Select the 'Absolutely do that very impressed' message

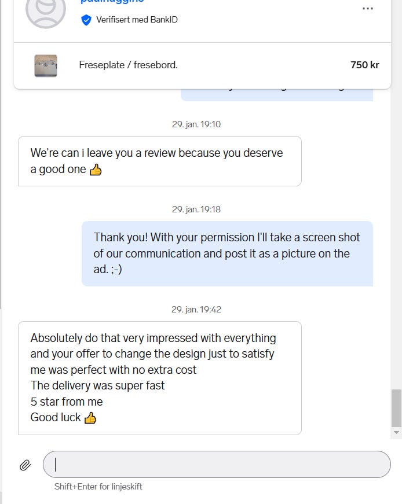pyautogui.click(x=160, y=378)
